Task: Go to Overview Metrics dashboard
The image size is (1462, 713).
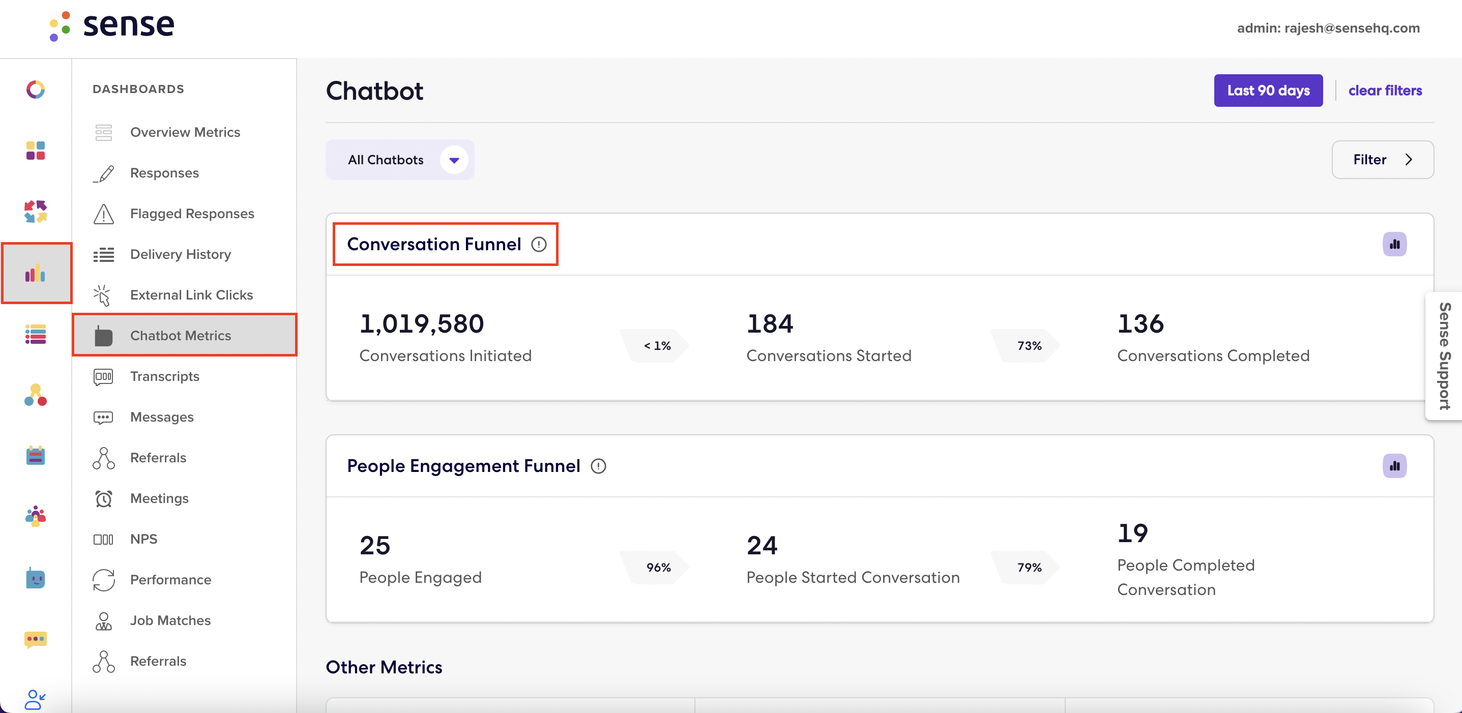Action: [x=185, y=132]
